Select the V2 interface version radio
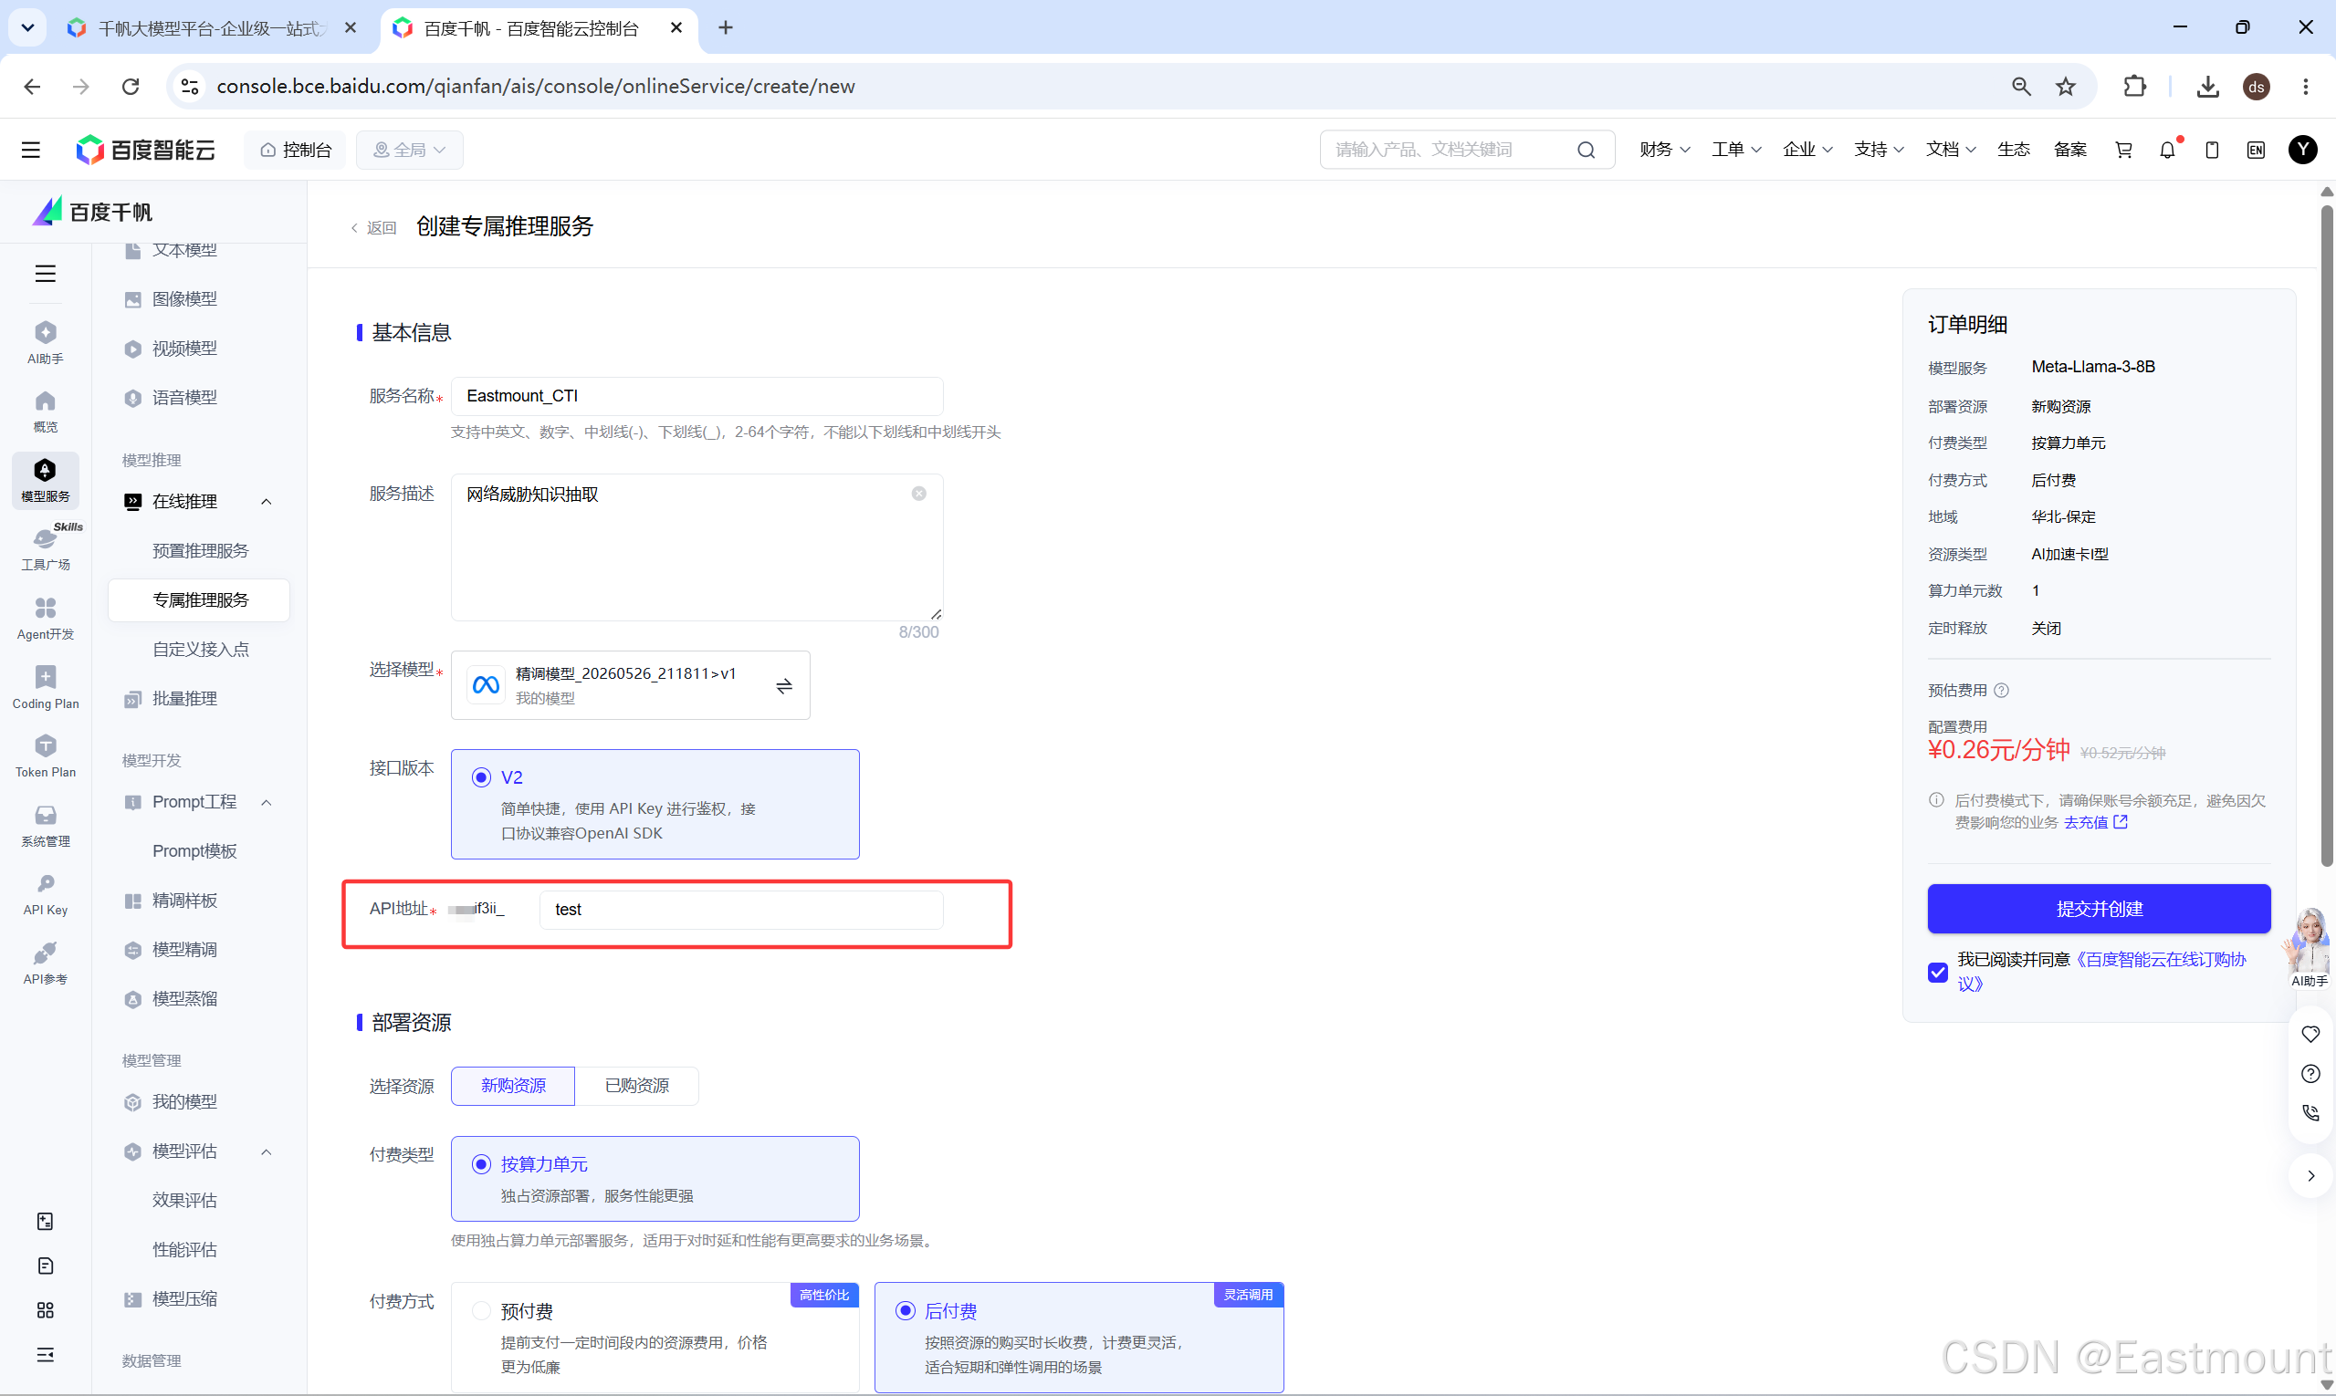The width and height of the screenshot is (2336, 1396). (481, 777)
